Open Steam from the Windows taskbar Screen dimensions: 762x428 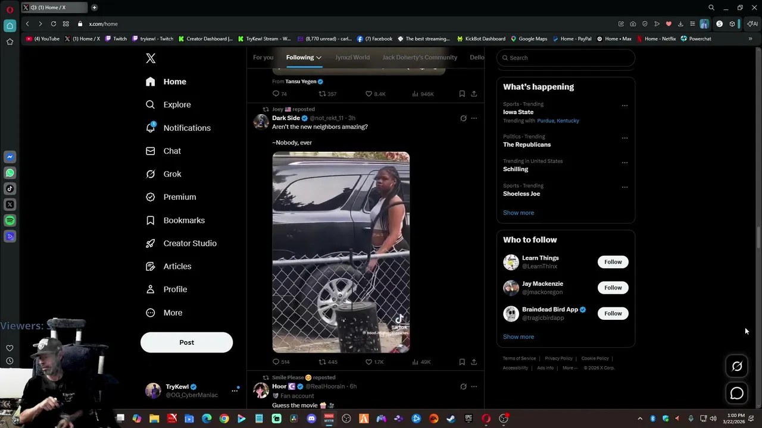[x=451, y=418]
